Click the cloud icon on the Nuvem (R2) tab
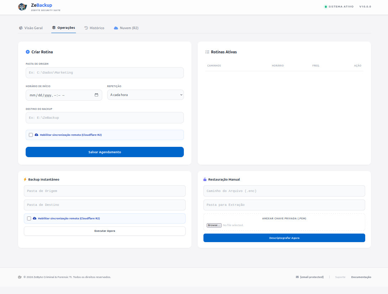Image resolution: width=388 pixels, height=294 pixels. (115, 27)
